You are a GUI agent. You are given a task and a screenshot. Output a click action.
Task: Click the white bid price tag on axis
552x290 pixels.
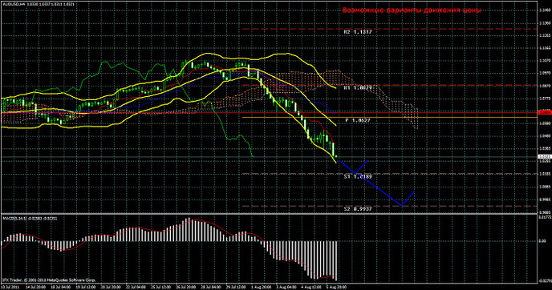click(x=545, y=157)
